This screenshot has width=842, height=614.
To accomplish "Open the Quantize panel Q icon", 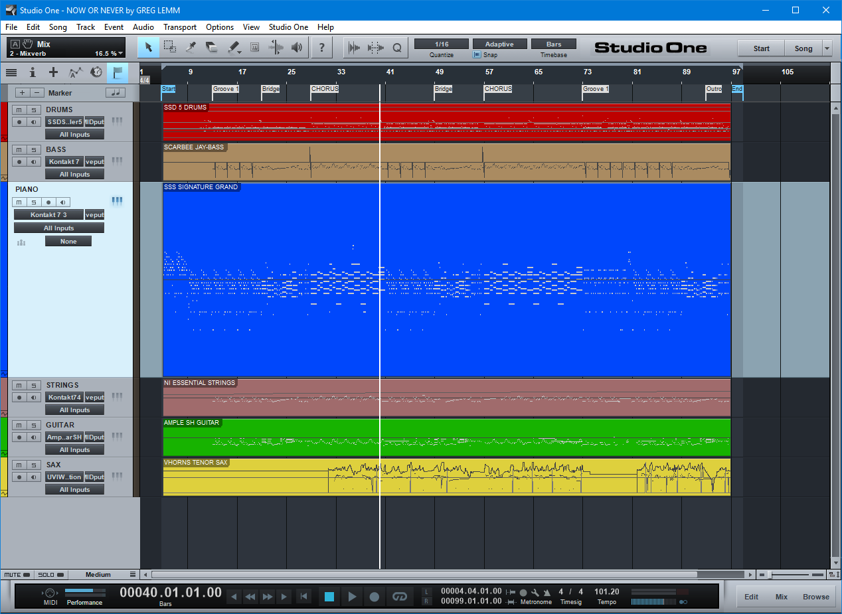I will [x=397, y=47].
